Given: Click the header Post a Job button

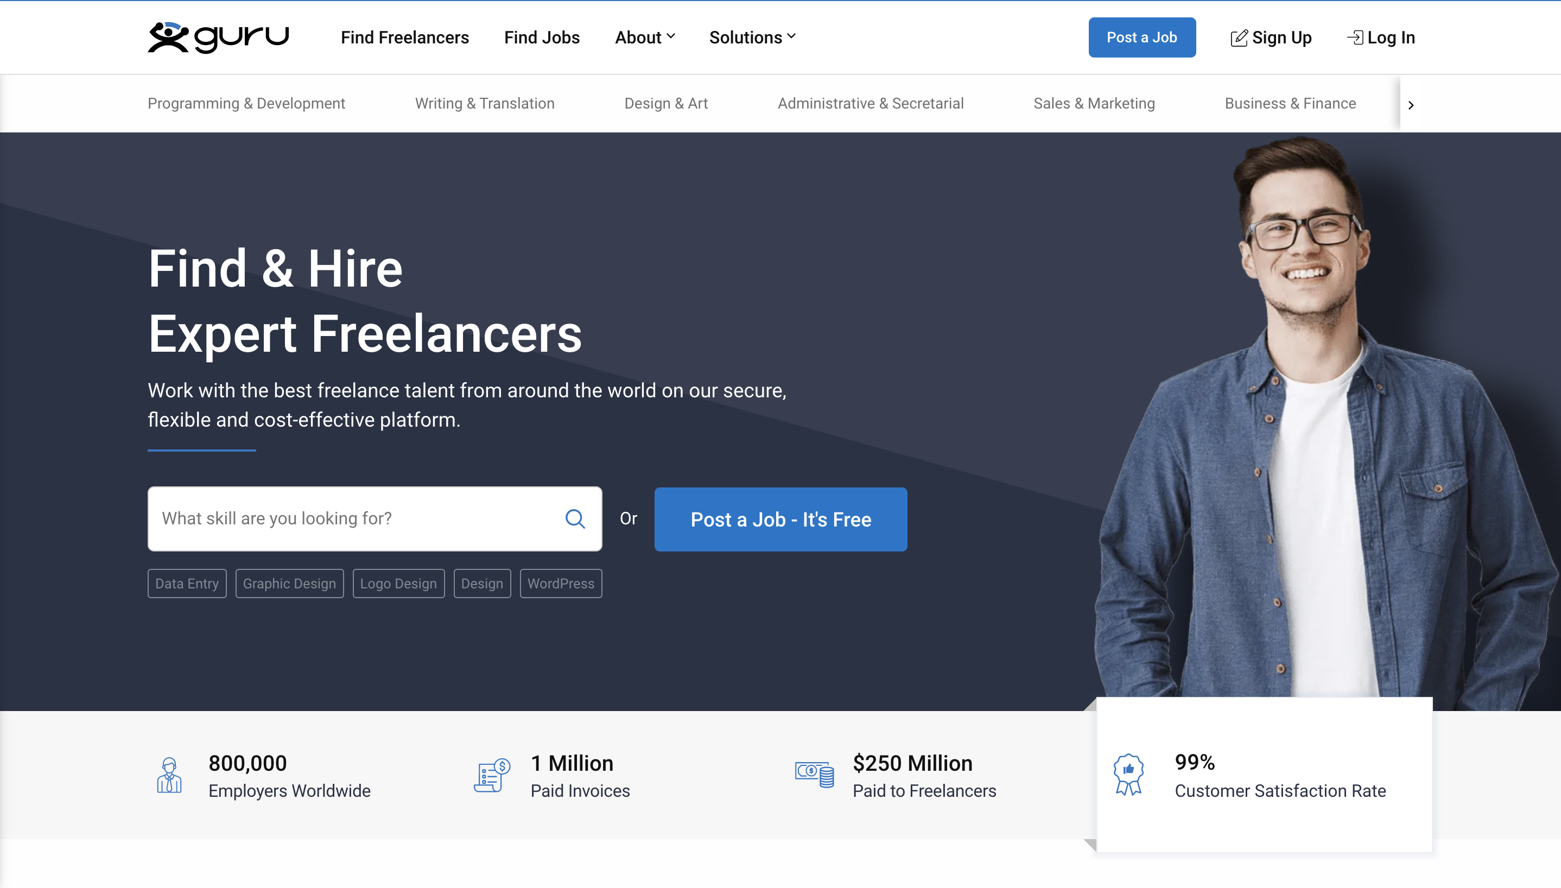Looking at the screenshot, I should (x=1142, y=37).
